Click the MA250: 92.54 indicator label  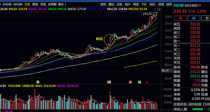click(x=138, y=9)
